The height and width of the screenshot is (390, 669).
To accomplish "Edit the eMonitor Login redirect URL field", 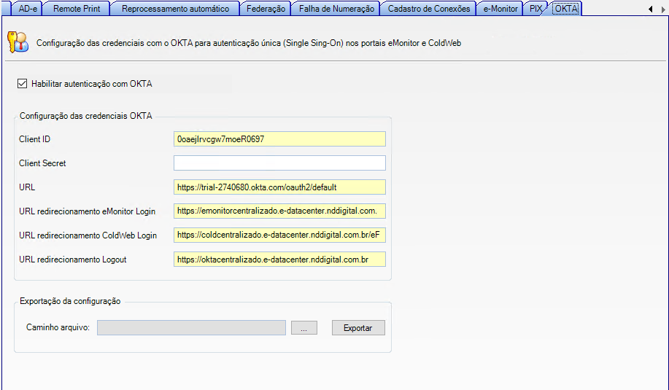I will pos(279,211).
